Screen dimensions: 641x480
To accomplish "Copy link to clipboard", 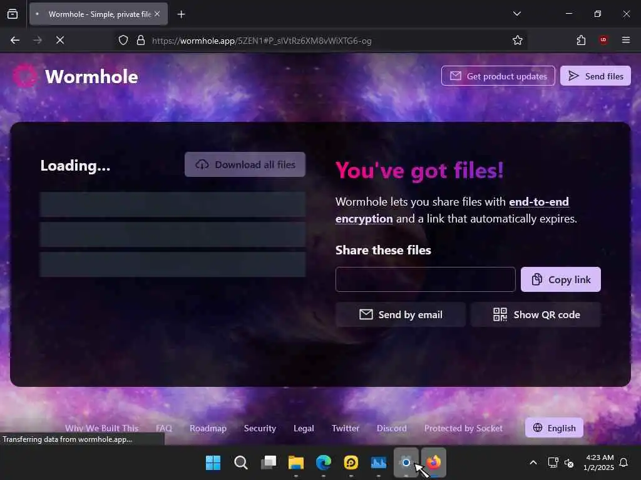I will (x=560, y=279).
